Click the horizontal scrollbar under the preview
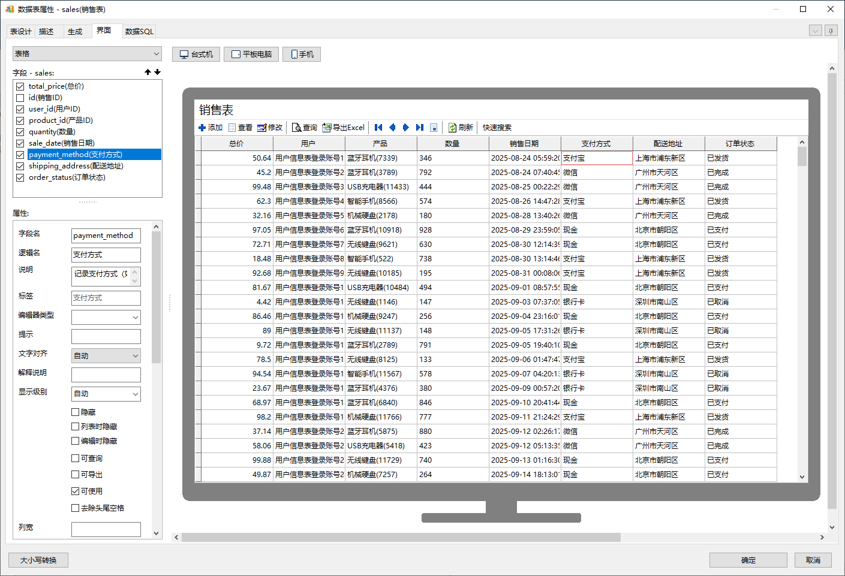 [401, 538]
